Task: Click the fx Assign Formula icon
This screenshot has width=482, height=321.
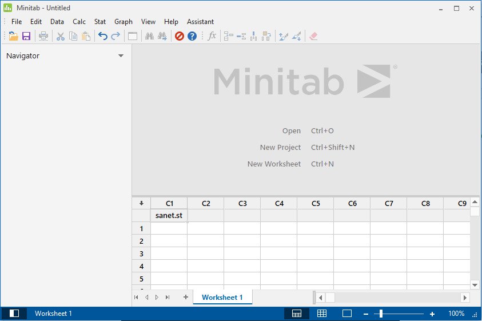Action: point(212,36)
